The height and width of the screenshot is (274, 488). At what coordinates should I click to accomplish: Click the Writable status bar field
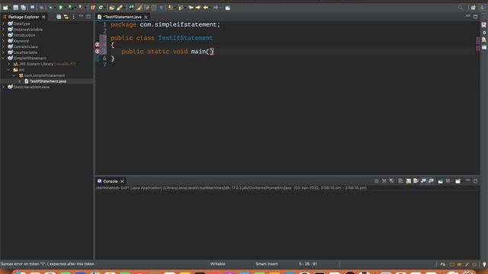tap(217, 264)
